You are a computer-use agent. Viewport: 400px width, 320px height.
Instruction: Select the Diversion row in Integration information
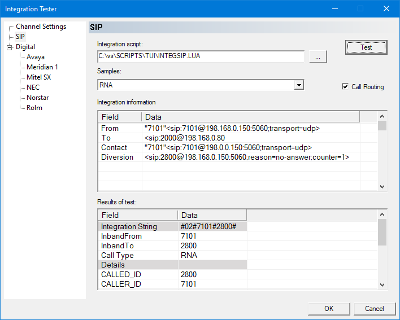click(x=118, y=157)
